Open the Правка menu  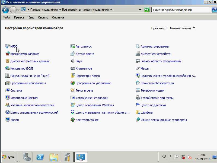19,17
